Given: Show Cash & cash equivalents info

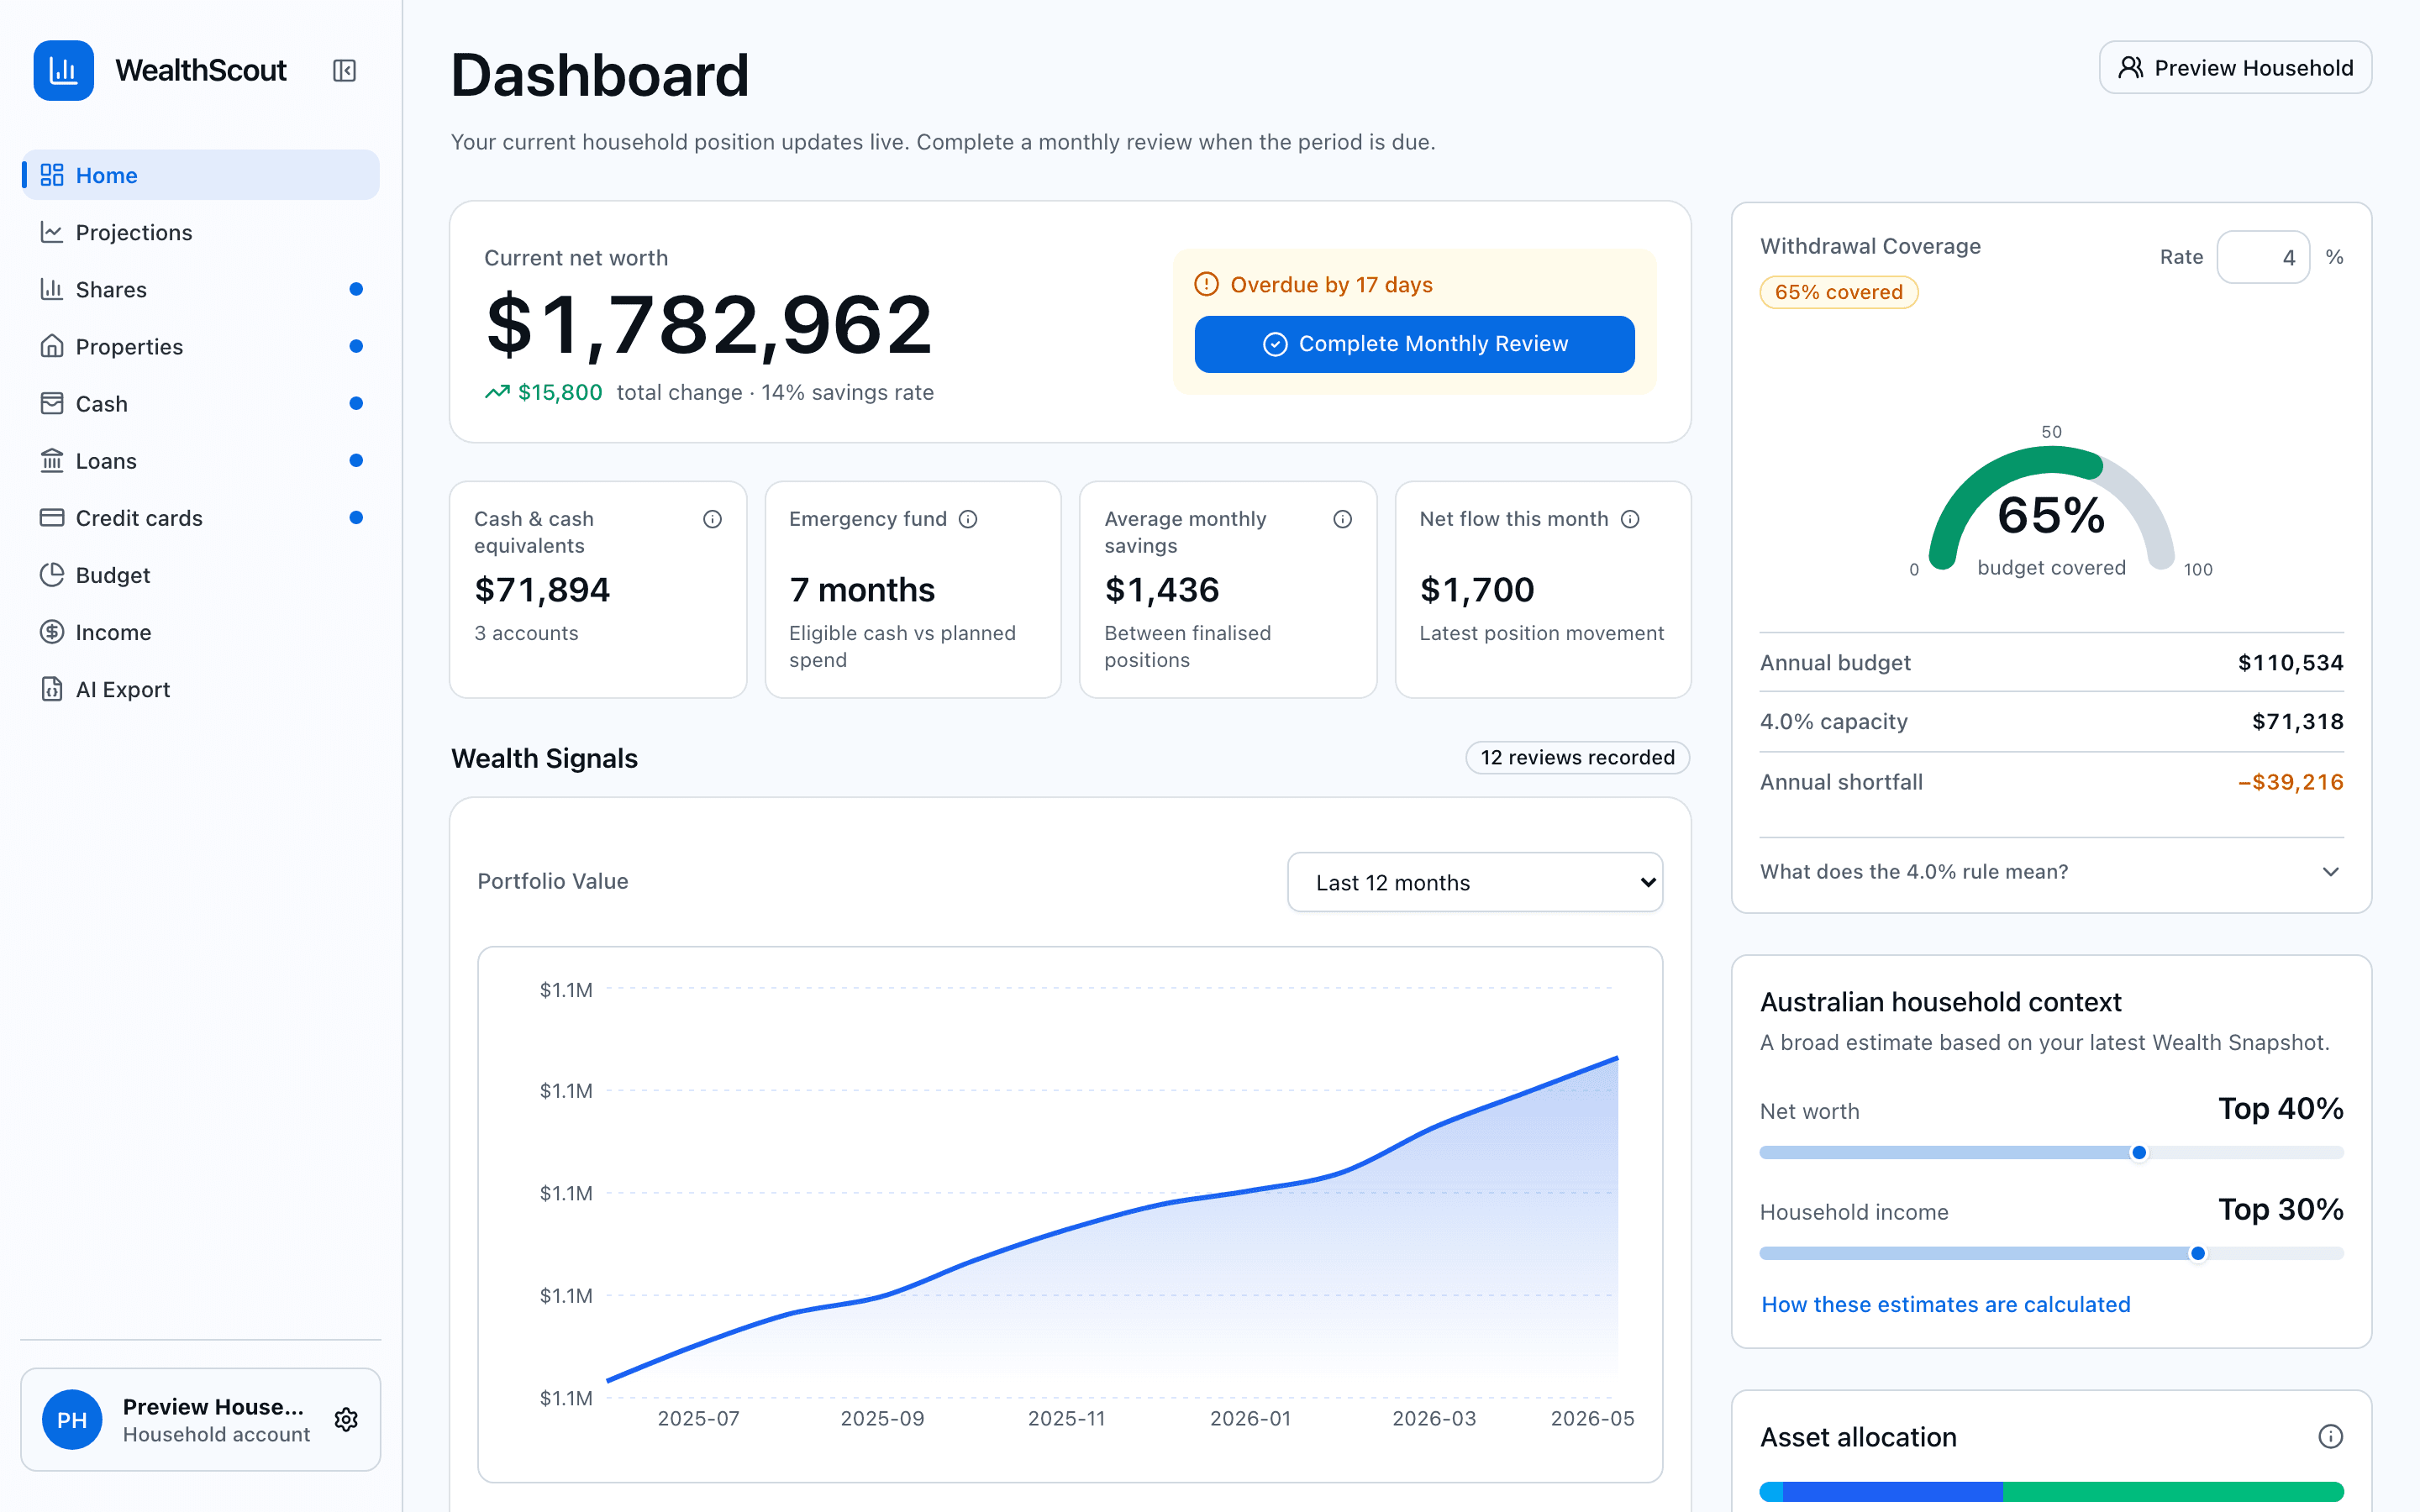Looking at the screenshot, I should coord(712,519).
